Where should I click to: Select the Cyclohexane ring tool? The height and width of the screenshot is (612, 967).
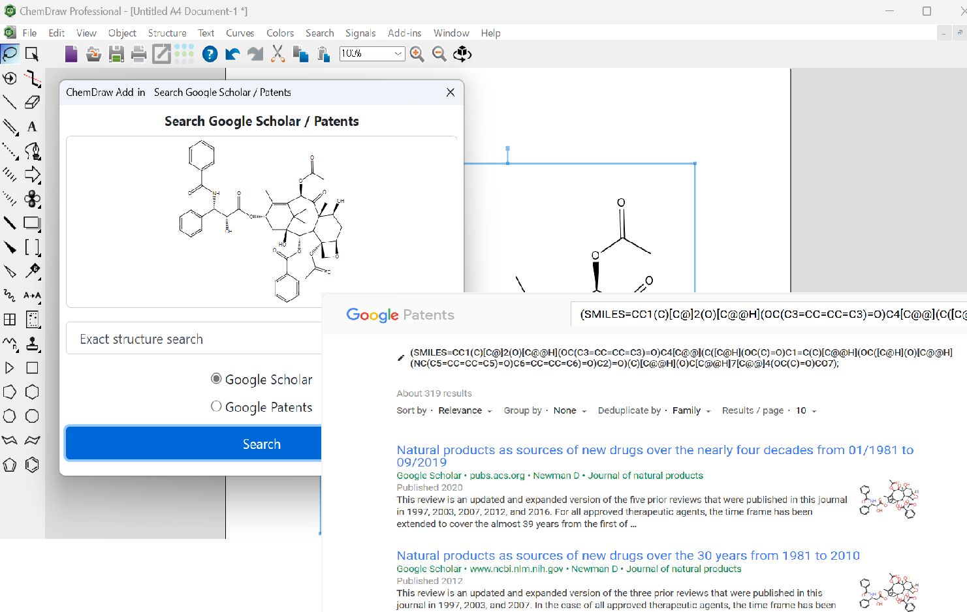click(32, 392)
